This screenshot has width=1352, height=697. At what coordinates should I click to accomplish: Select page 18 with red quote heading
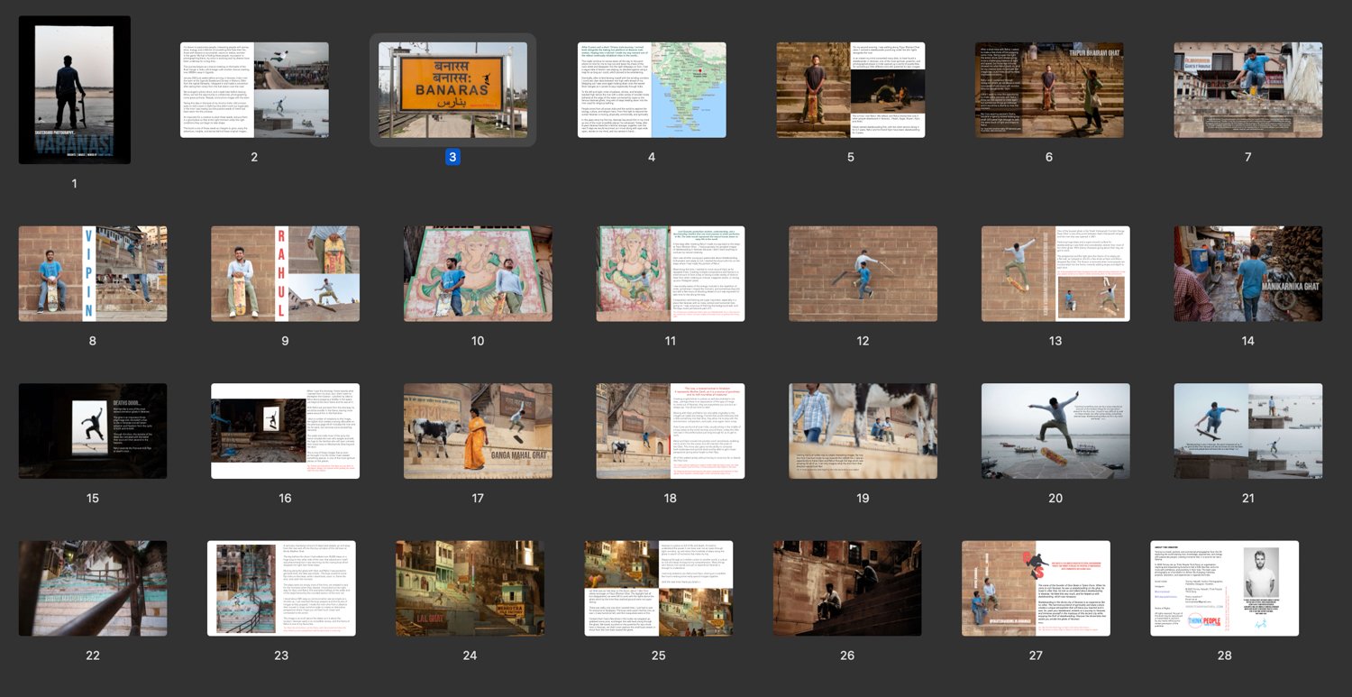pyautogui.click(x=670, y=431)
